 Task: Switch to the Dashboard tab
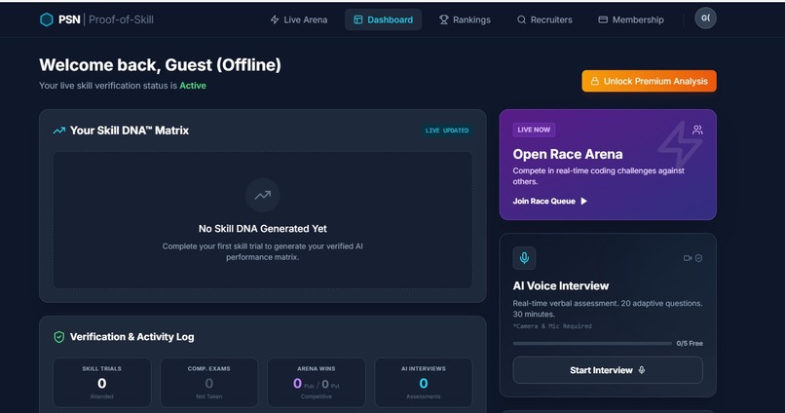click(x=383, y=19)
